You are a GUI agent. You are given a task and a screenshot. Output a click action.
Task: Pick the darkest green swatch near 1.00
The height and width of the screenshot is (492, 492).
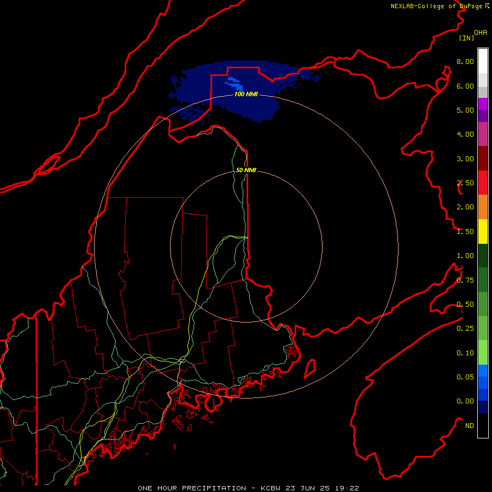click(x=483, y=255)
